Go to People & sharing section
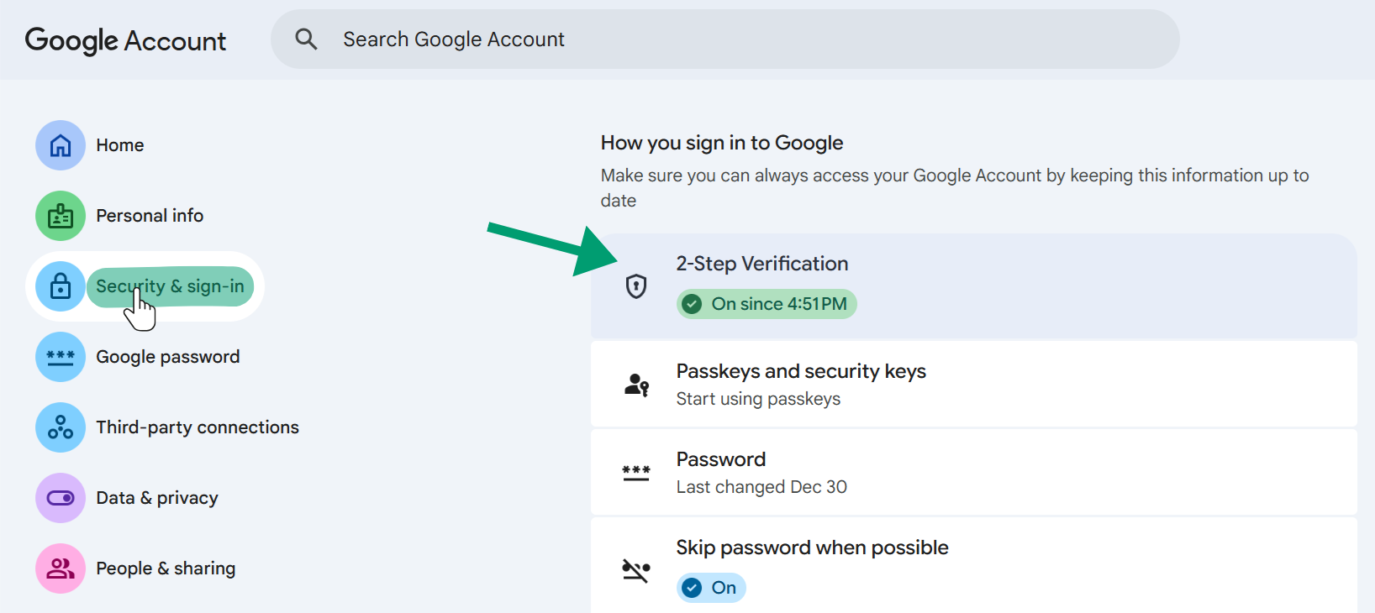Viewport: 1375px width, 613px height. [166, 568]
